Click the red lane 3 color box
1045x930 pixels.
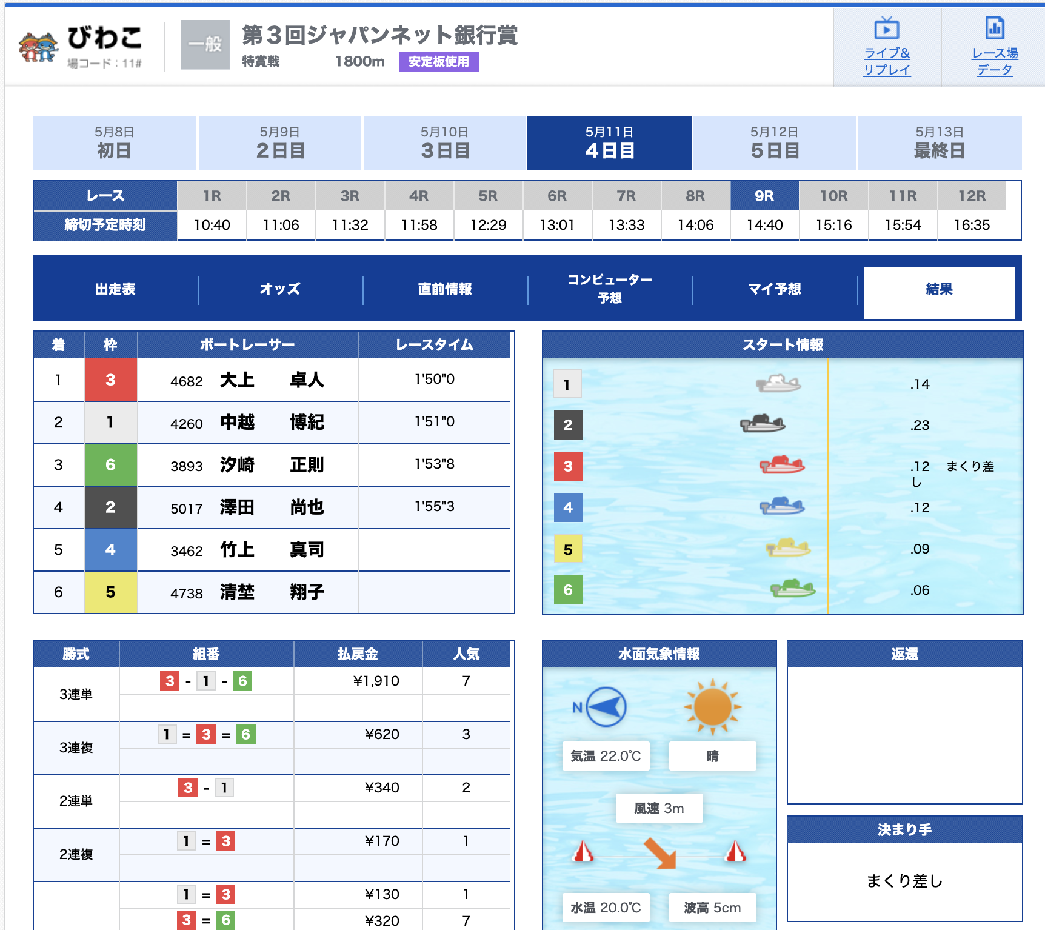pyautogui.click(x=110, y=380)
